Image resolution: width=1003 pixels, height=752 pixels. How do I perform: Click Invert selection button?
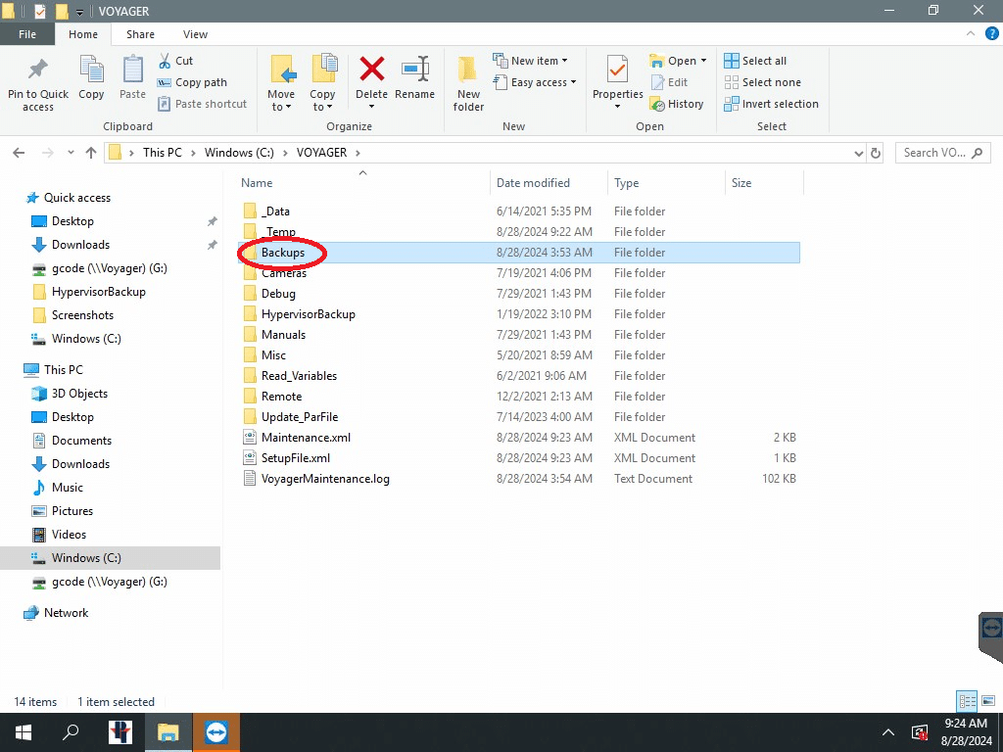[x=771, y=104]
